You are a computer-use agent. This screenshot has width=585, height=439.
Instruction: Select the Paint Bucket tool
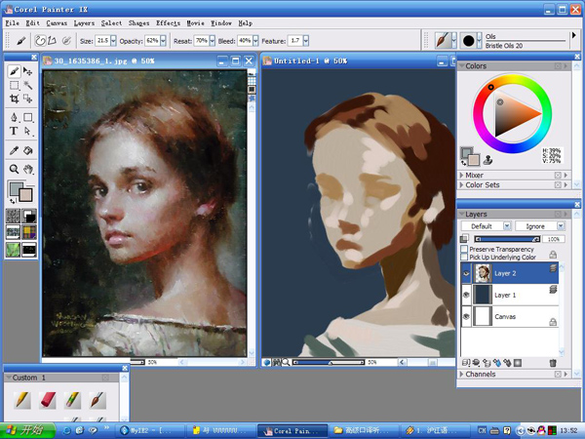click(x=27, y=150)
